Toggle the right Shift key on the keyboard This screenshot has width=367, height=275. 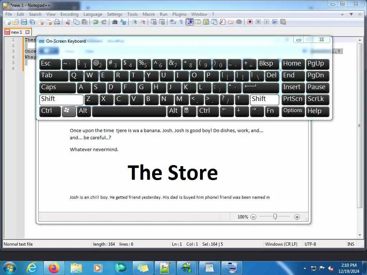tap(264, 100)
